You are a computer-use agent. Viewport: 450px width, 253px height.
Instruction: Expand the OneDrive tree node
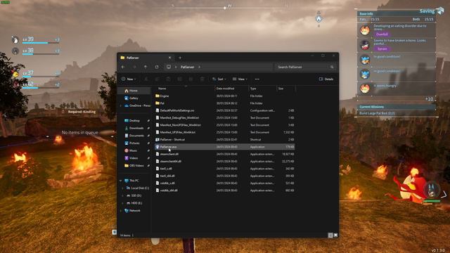click(121, 105)
